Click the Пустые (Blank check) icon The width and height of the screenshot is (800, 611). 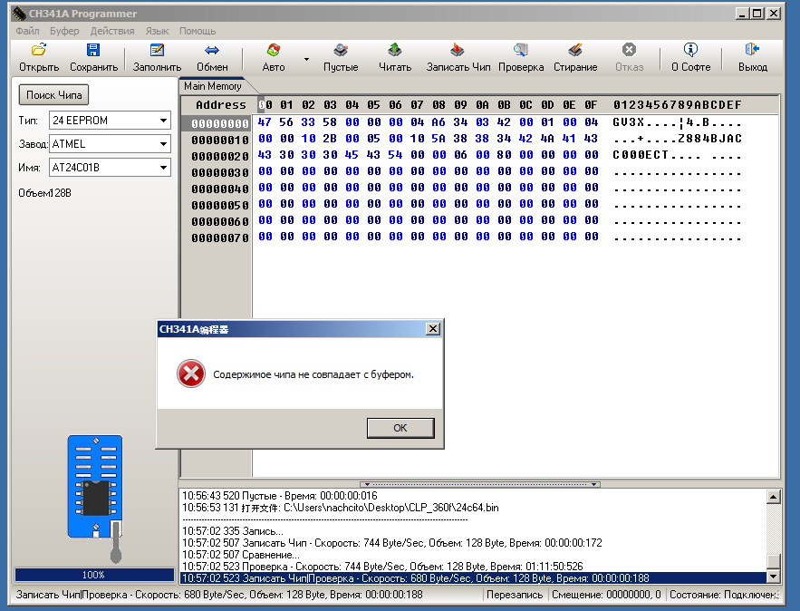341,51
